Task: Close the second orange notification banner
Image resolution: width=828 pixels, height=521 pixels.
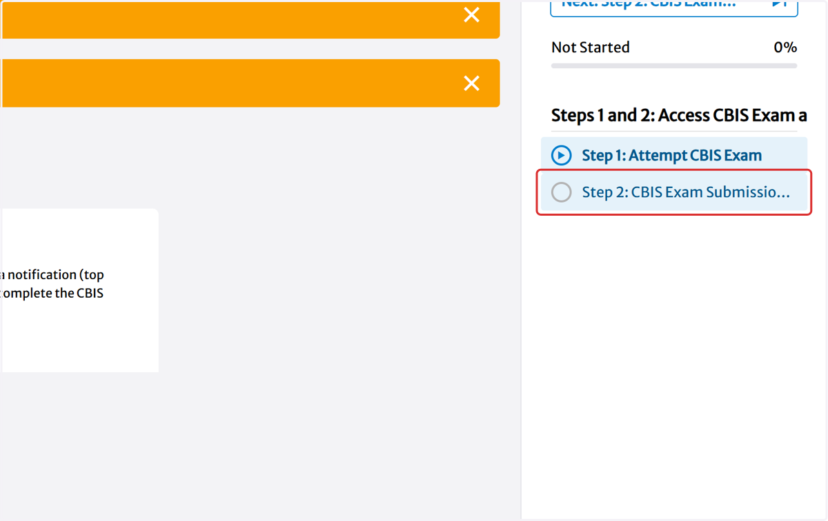Action: point(472,83)
